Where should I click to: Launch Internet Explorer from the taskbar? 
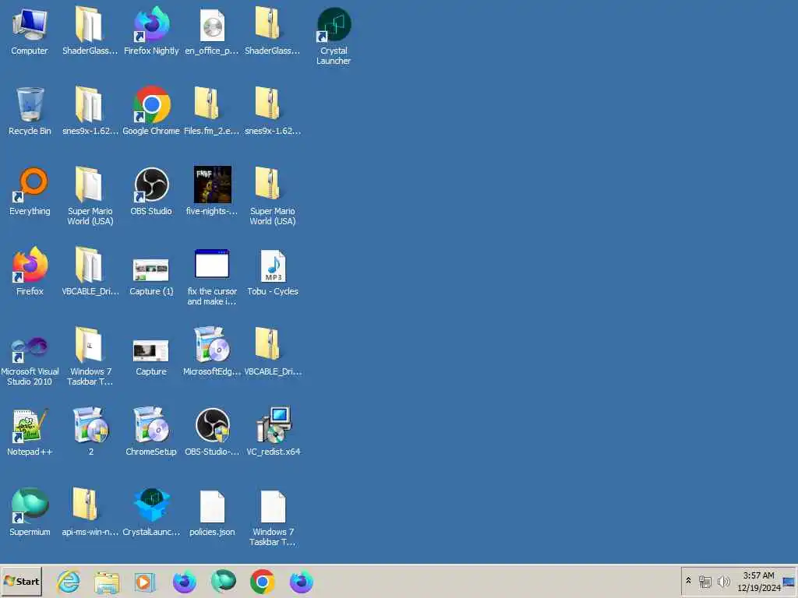click(69, 581)
